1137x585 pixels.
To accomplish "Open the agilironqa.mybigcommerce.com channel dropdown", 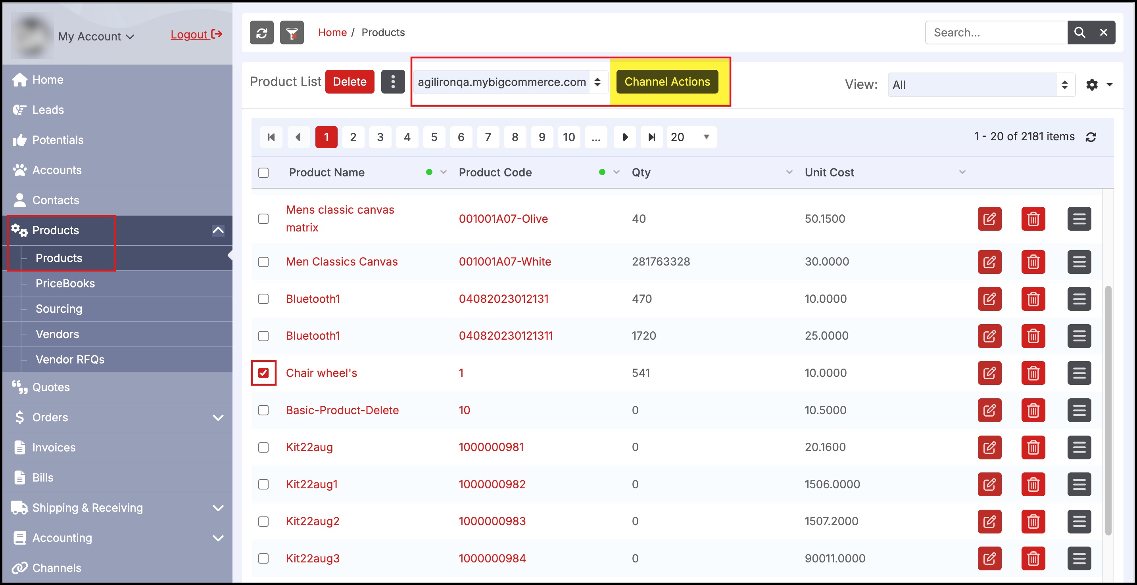I will (510, 82).
